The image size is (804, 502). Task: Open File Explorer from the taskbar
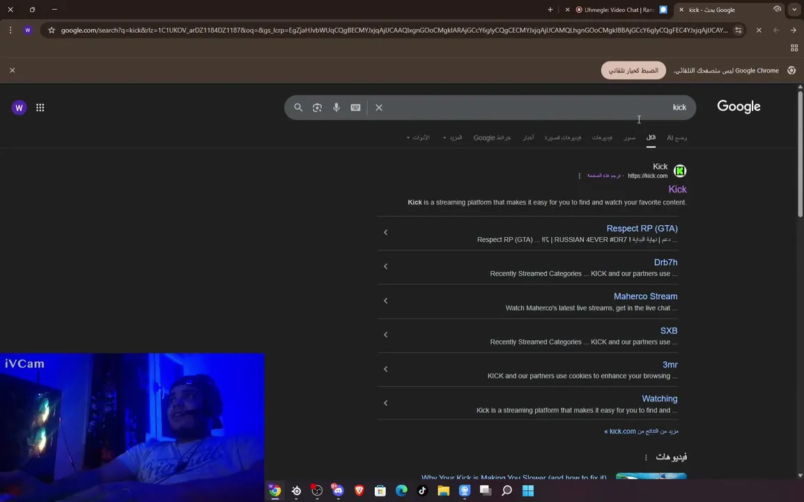444,491
